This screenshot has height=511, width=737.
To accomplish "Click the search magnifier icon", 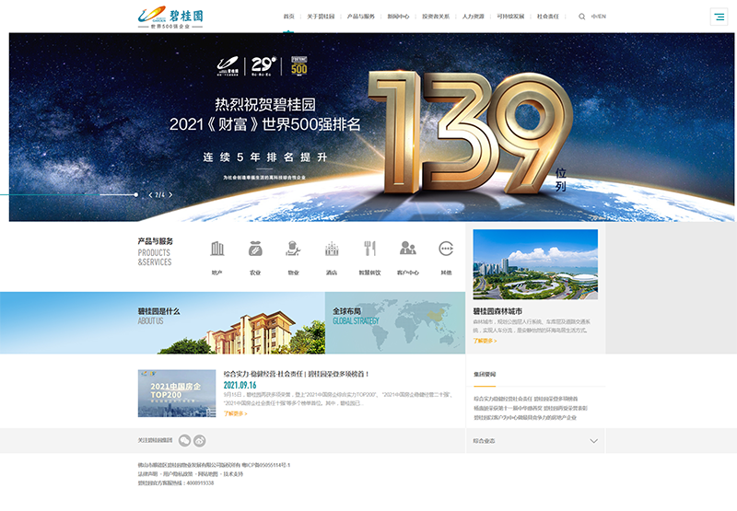I will [x=581, y=17].
